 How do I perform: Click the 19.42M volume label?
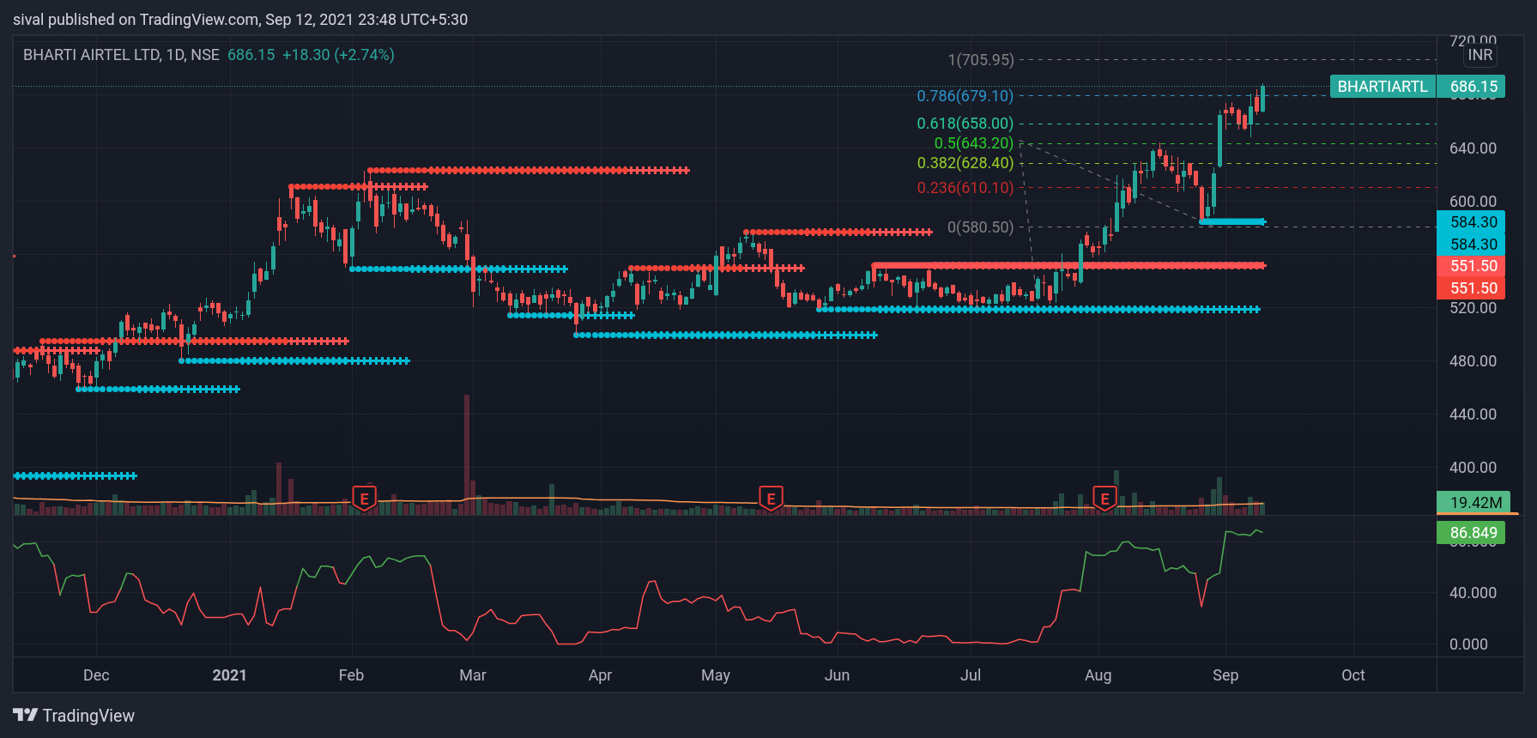point(1475,503)
